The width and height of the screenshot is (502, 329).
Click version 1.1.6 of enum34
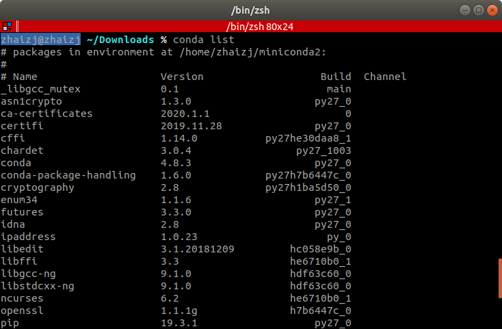coord(176,200)
